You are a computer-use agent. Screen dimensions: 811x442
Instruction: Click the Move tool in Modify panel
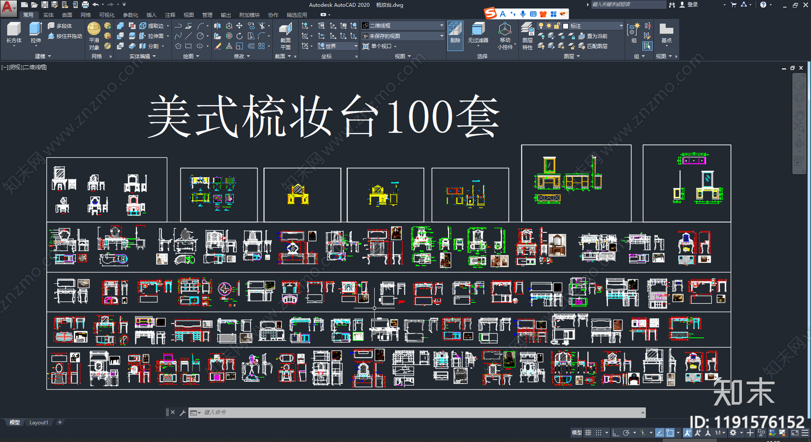coord(239,25)
